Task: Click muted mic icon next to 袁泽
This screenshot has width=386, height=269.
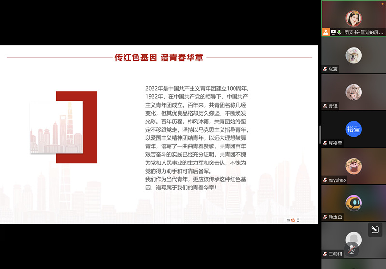Action: 325,107
